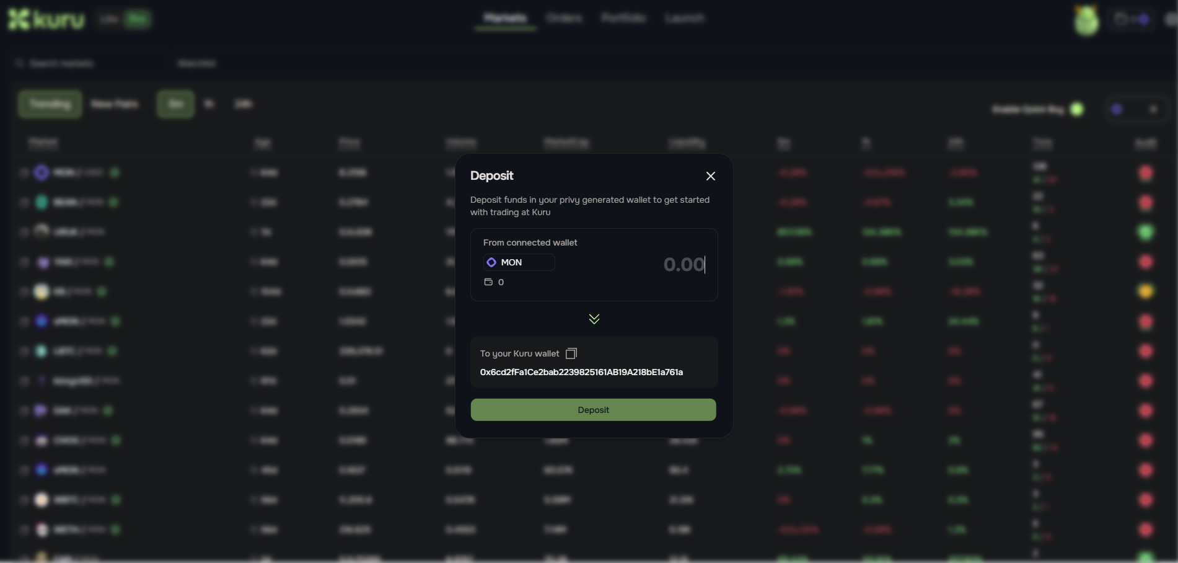
Task: Copy the Kuru wallet address icon
Action: click(x=571, y=353)
